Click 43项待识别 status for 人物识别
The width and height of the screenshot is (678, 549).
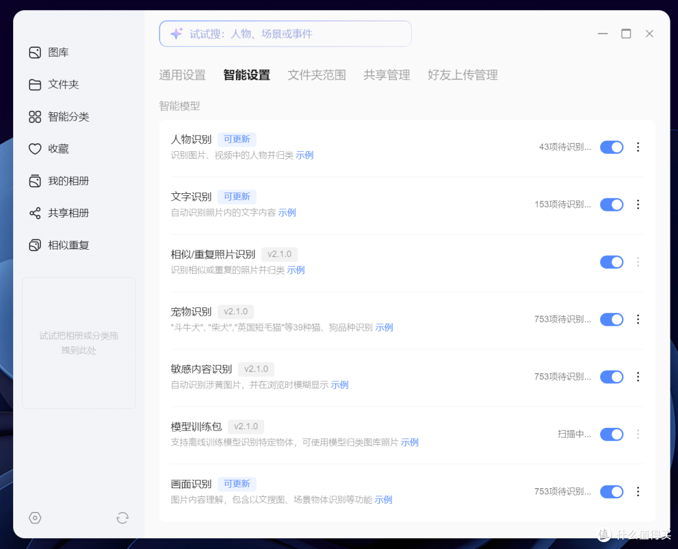click(565, 147)
